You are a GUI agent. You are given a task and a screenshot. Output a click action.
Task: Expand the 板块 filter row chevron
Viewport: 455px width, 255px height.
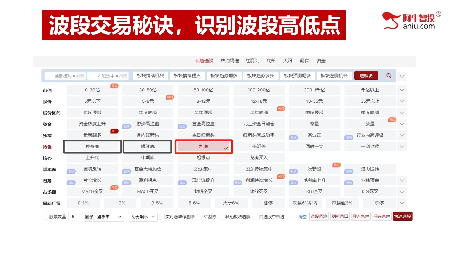(402, 76)
